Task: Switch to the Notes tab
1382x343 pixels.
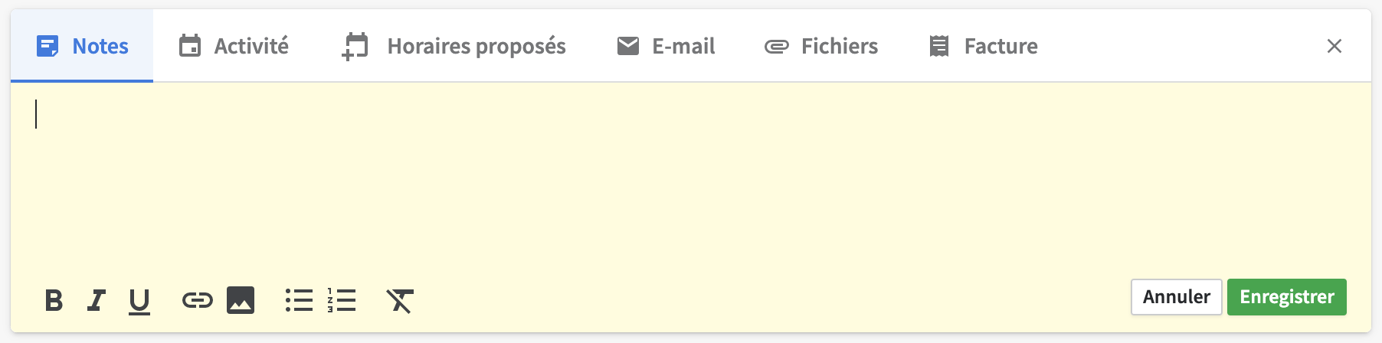Action: 83,46
